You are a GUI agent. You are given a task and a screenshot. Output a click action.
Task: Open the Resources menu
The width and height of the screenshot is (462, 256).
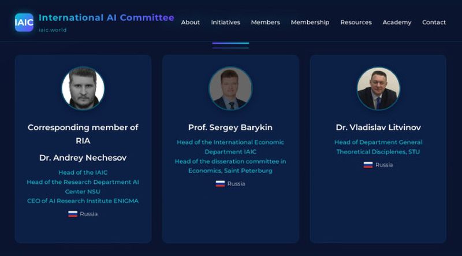pos(356,23)
